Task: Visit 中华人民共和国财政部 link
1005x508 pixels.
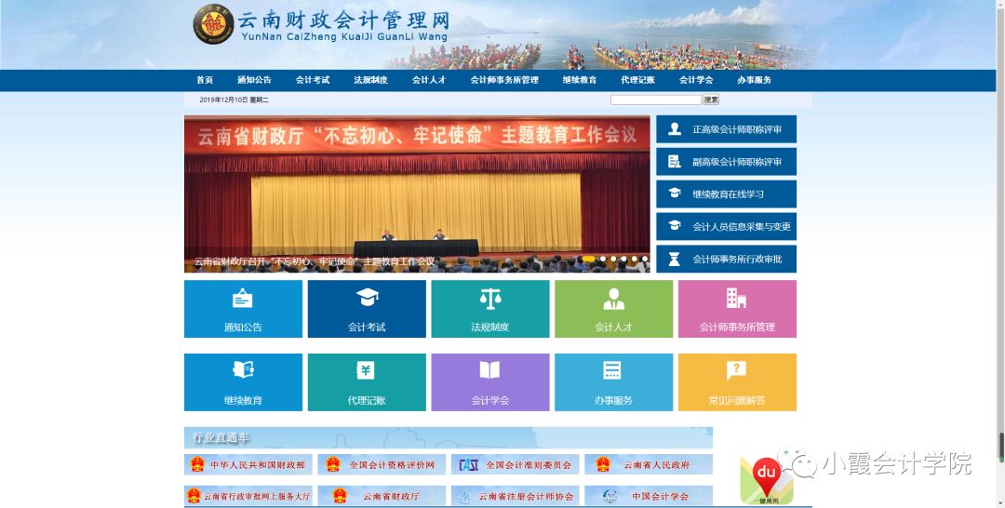Action: [x=248, y=465]
